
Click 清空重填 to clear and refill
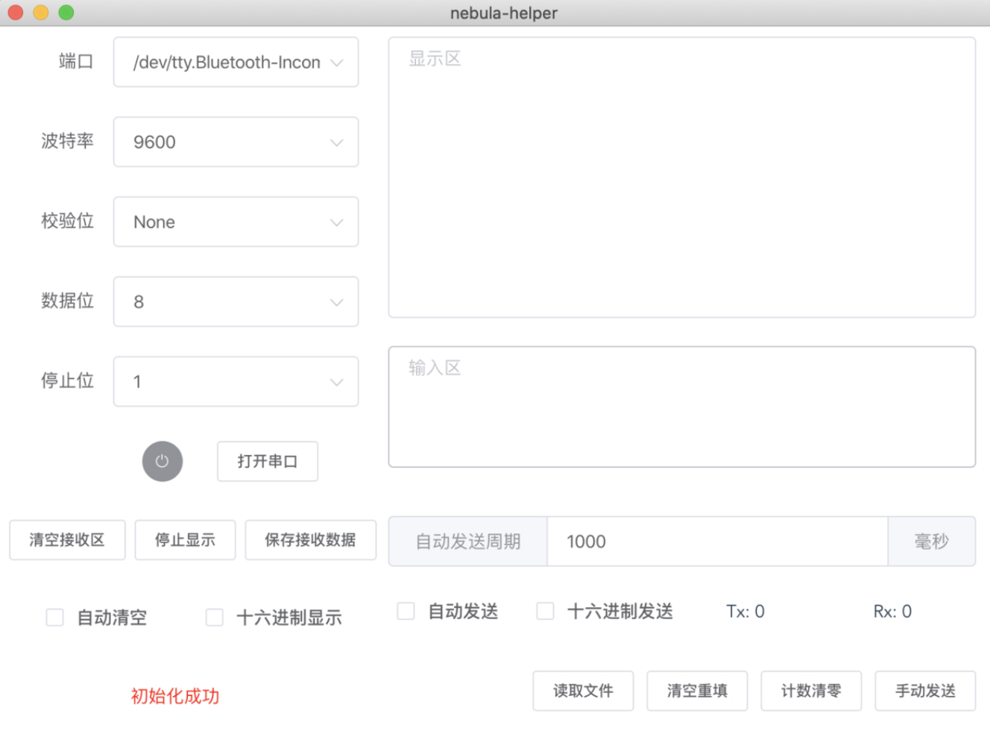pos(697,691)
